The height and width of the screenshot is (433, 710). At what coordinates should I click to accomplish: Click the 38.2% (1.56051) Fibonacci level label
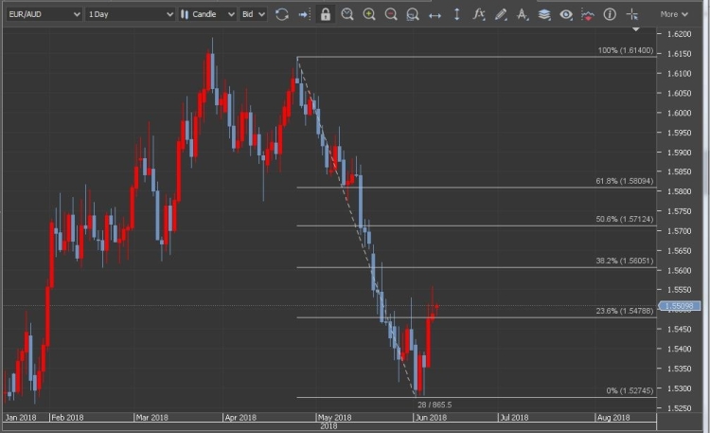(625, 261)
